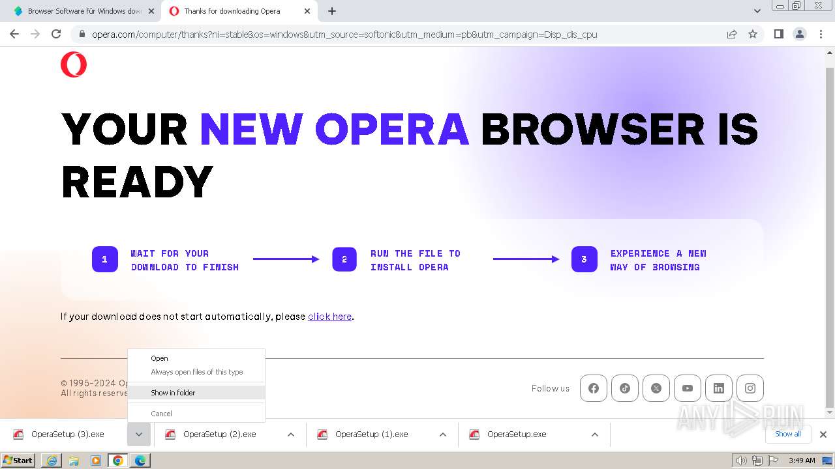
Task: Open Opera's Facebook page icon
Action: [594, 388]
